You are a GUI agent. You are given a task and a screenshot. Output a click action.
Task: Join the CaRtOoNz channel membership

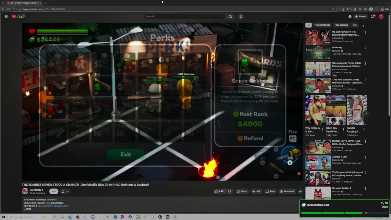54,191
